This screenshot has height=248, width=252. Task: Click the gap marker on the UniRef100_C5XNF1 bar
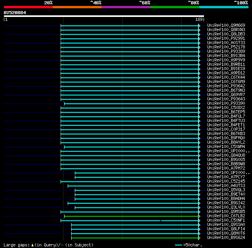[161, 221]
